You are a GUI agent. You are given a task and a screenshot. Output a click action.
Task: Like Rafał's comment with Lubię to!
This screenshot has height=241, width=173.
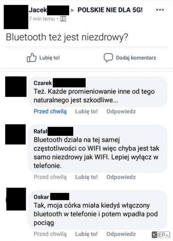click(x=87, y=177)
